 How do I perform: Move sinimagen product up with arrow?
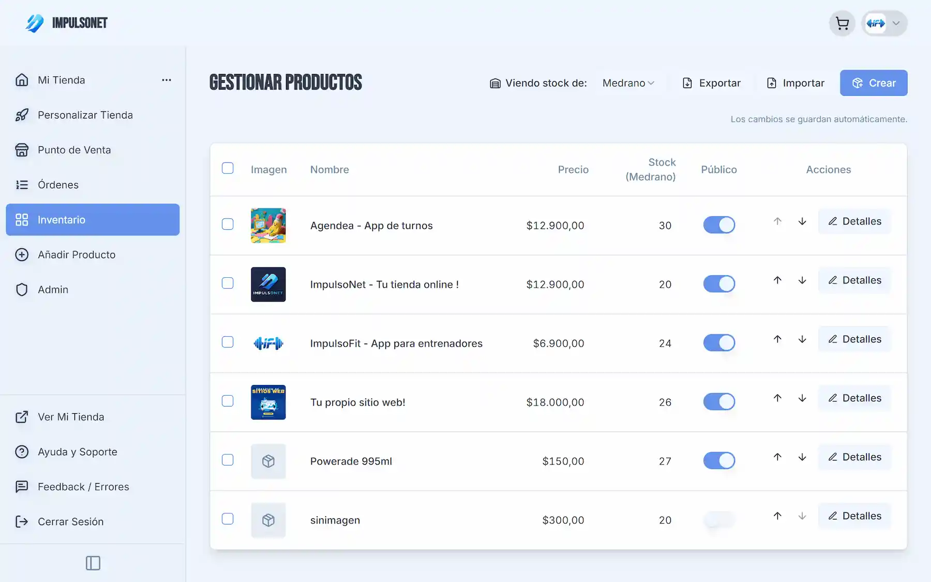(x=777, y=516)
